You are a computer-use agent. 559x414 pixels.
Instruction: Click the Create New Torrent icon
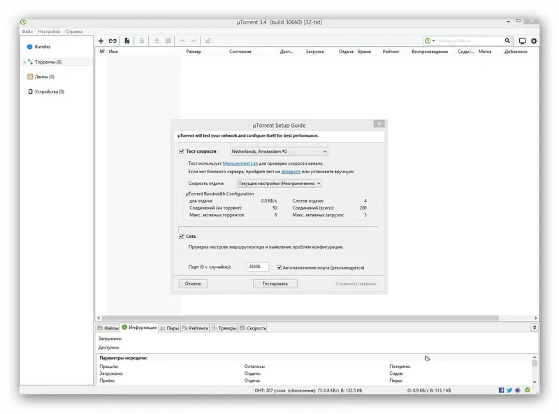pyautogui.click(x=128, y=40)
